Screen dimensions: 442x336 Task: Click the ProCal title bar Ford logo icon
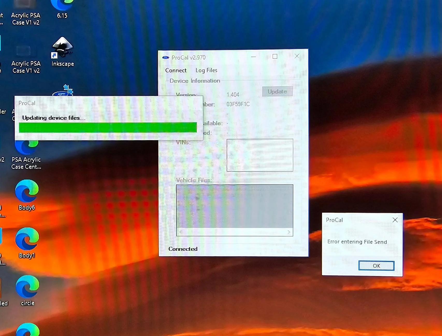point(166,57)
